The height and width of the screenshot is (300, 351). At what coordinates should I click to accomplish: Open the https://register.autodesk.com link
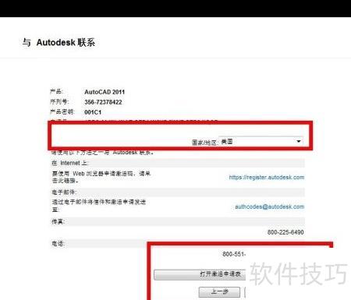[267, 177]
